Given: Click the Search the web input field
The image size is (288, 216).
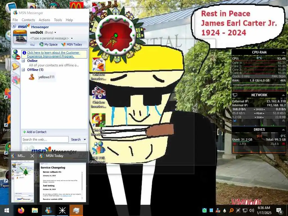Looking at the screenshot, I should click(x=45, y=139).
